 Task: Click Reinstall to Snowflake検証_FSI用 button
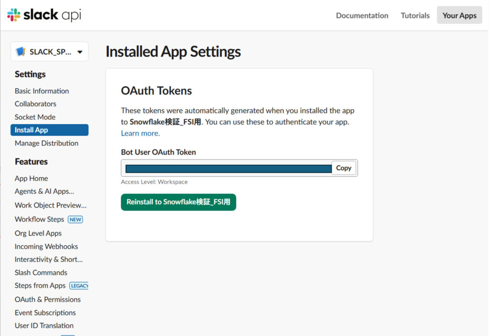[x=178, y=202]
